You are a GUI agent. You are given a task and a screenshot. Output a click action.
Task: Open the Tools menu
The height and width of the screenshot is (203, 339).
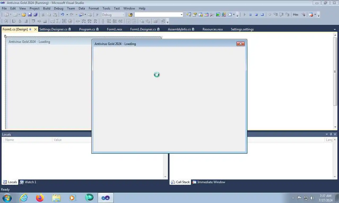tap(106, 8)
